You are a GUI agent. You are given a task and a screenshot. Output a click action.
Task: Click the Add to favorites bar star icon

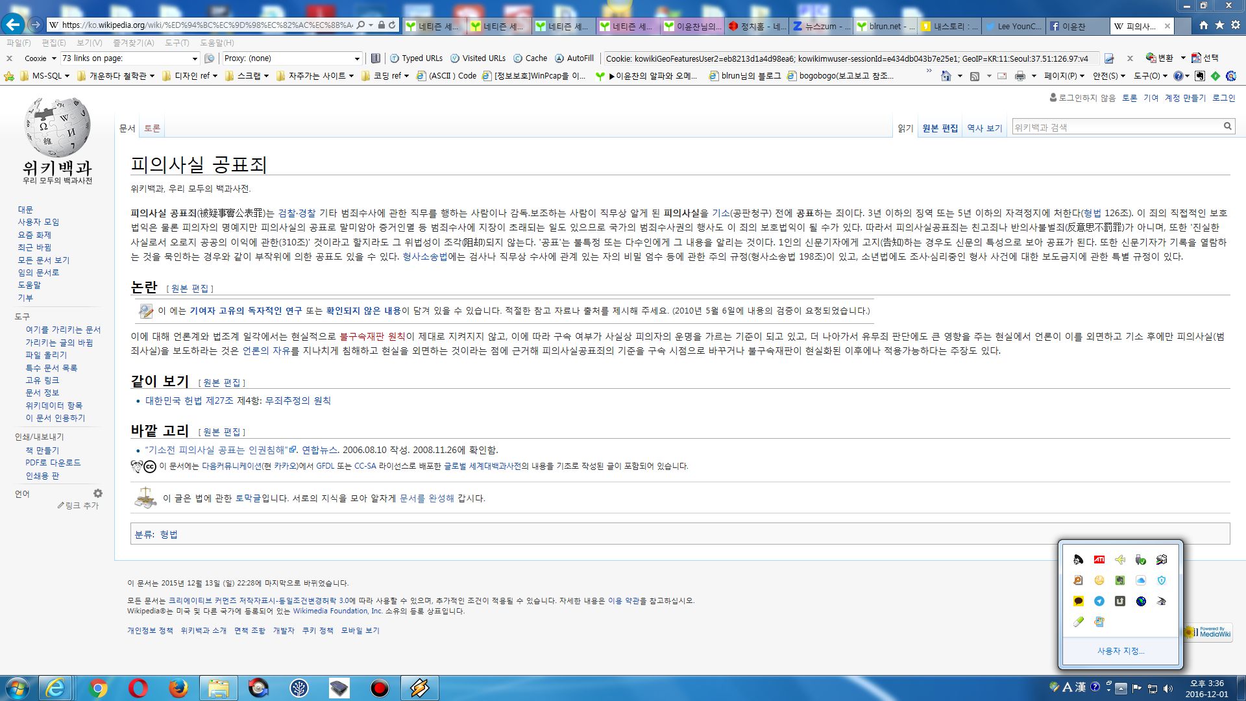click(9, 76)
